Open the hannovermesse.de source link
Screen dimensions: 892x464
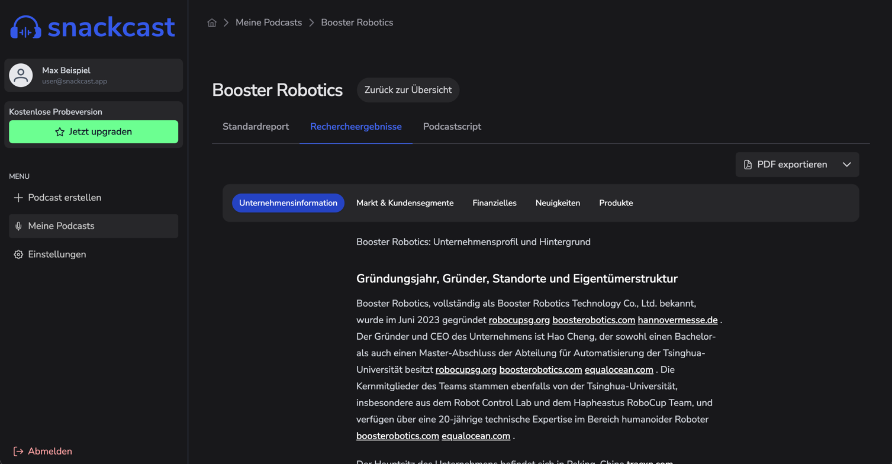(677, 320)
